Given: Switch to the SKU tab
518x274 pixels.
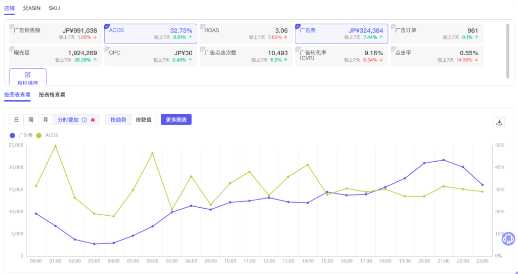Looking at the screenshot, I should coord(54,8).
